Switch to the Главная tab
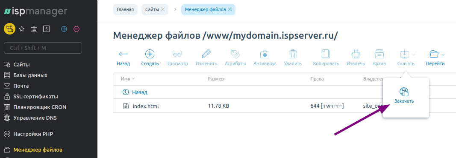The width and height of the screenshot is (456, 158). [x=125, y=9]
